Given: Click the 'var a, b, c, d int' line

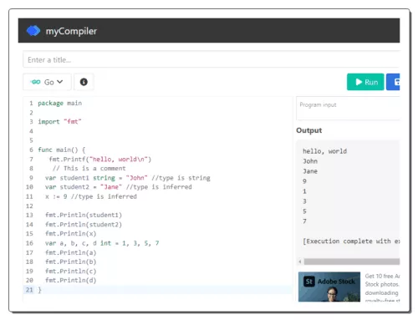Looking at the screenshot, I should (102, 243).
